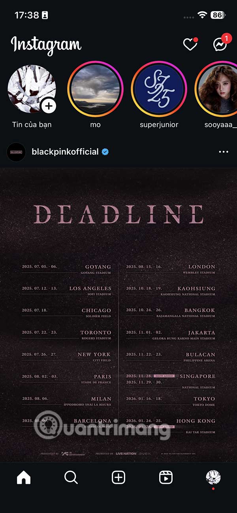Open blackpinkofficial profile name link
The height and width of the screenshot is (513, 237).
(x=65, y=152)
